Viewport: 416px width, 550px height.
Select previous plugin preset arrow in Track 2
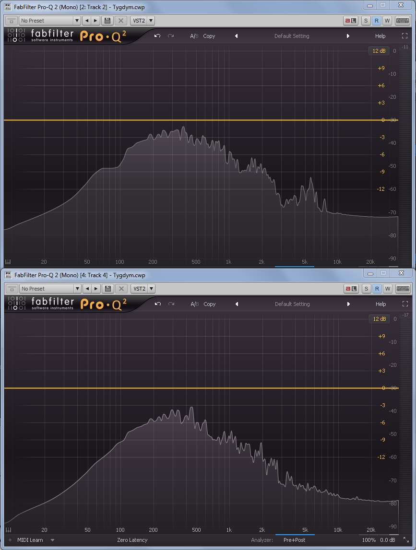236,36
